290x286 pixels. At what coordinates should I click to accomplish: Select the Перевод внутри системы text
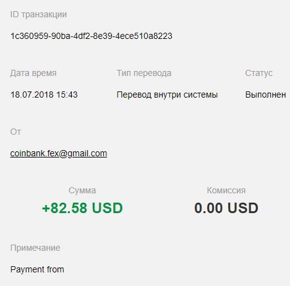167,95
